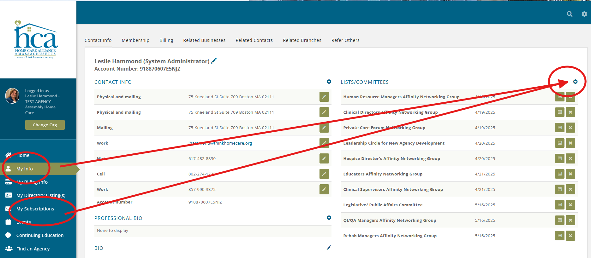Open the Related Contacts tab
The width and height of the screenshot is (591, 258).
[x=254, y=40]
